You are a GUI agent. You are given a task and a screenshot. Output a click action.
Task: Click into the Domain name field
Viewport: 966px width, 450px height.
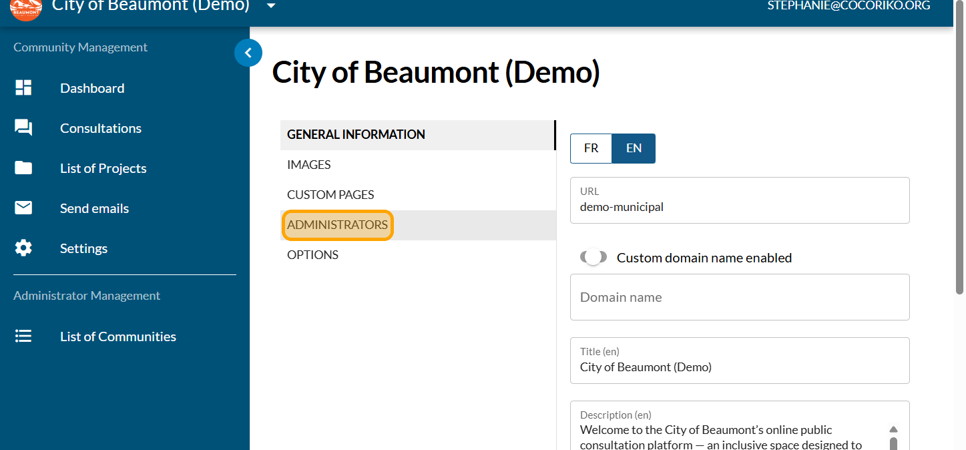[739, 297]
